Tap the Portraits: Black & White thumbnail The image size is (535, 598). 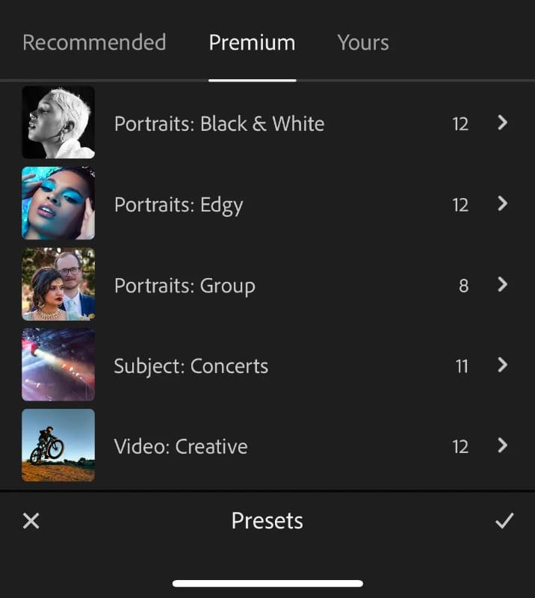[58, 122]
